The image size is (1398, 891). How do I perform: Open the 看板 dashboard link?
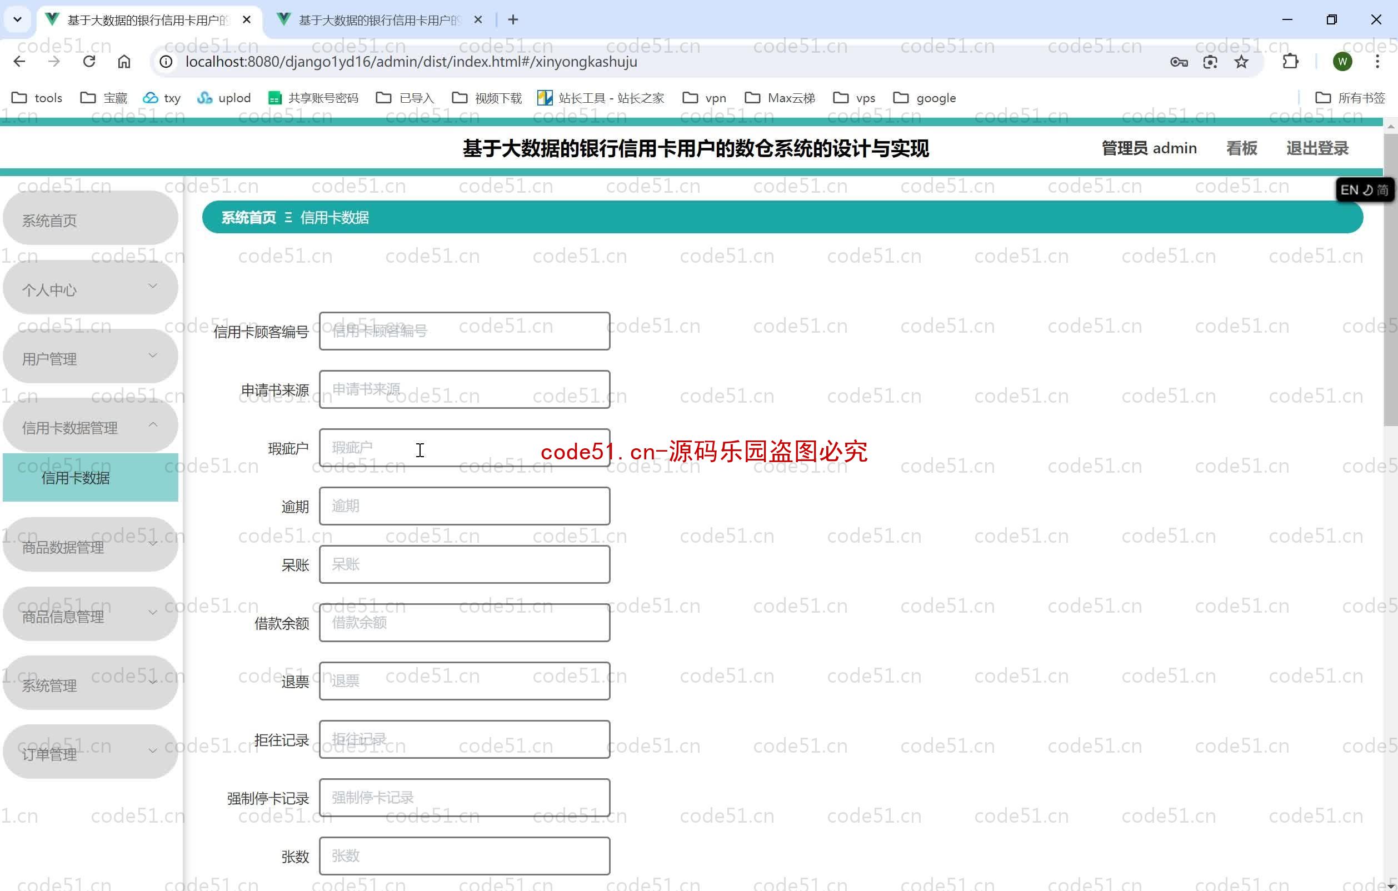click(x=1241, y=148)
